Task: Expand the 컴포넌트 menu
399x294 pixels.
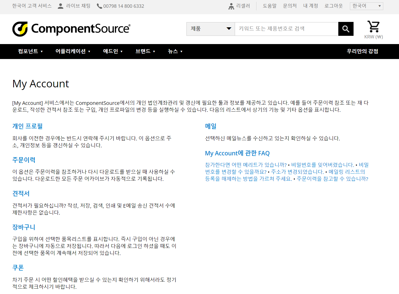Action: click(x=30, y=51)
